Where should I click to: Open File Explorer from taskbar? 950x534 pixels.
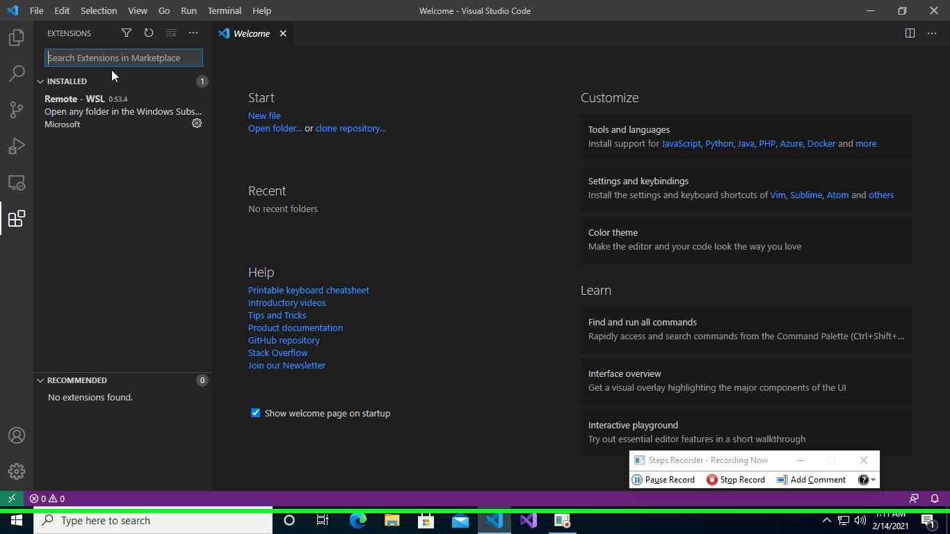point(392,520)
